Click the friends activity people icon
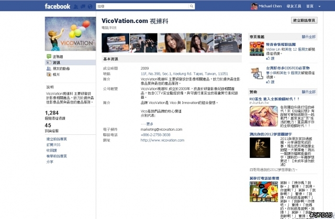Image resolution: width=335 pixels, height=219 pixels. click(49, 68)
